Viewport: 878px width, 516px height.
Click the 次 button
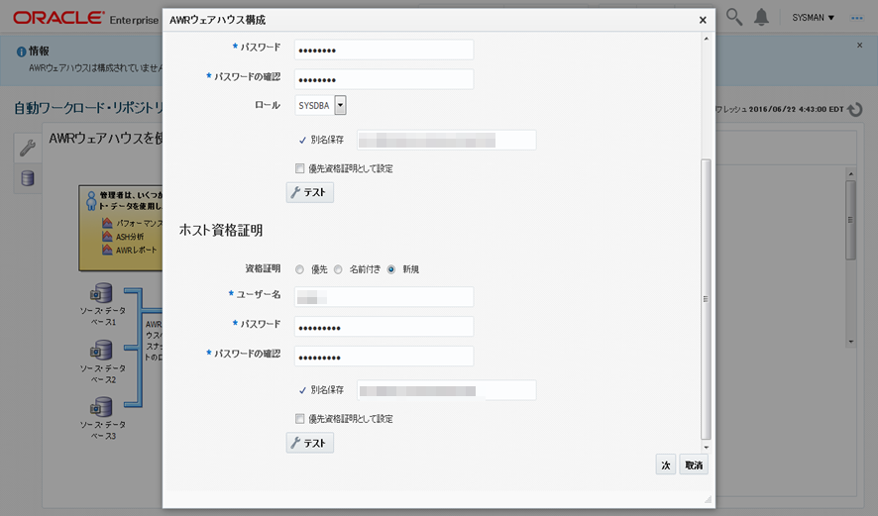click(x=666, y=465)
